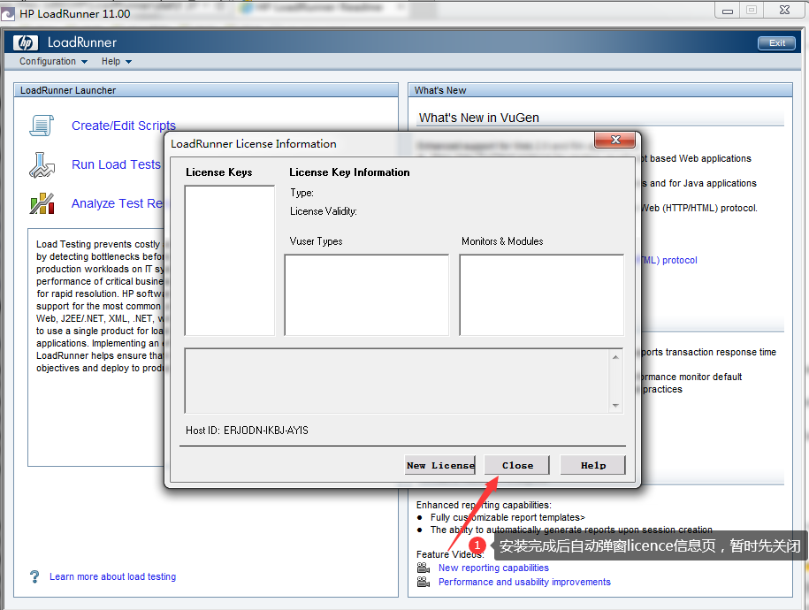The image size is (809, 610).
Task: Click the Create/Edit Scripts scroll icon
Action: [42, 126]
